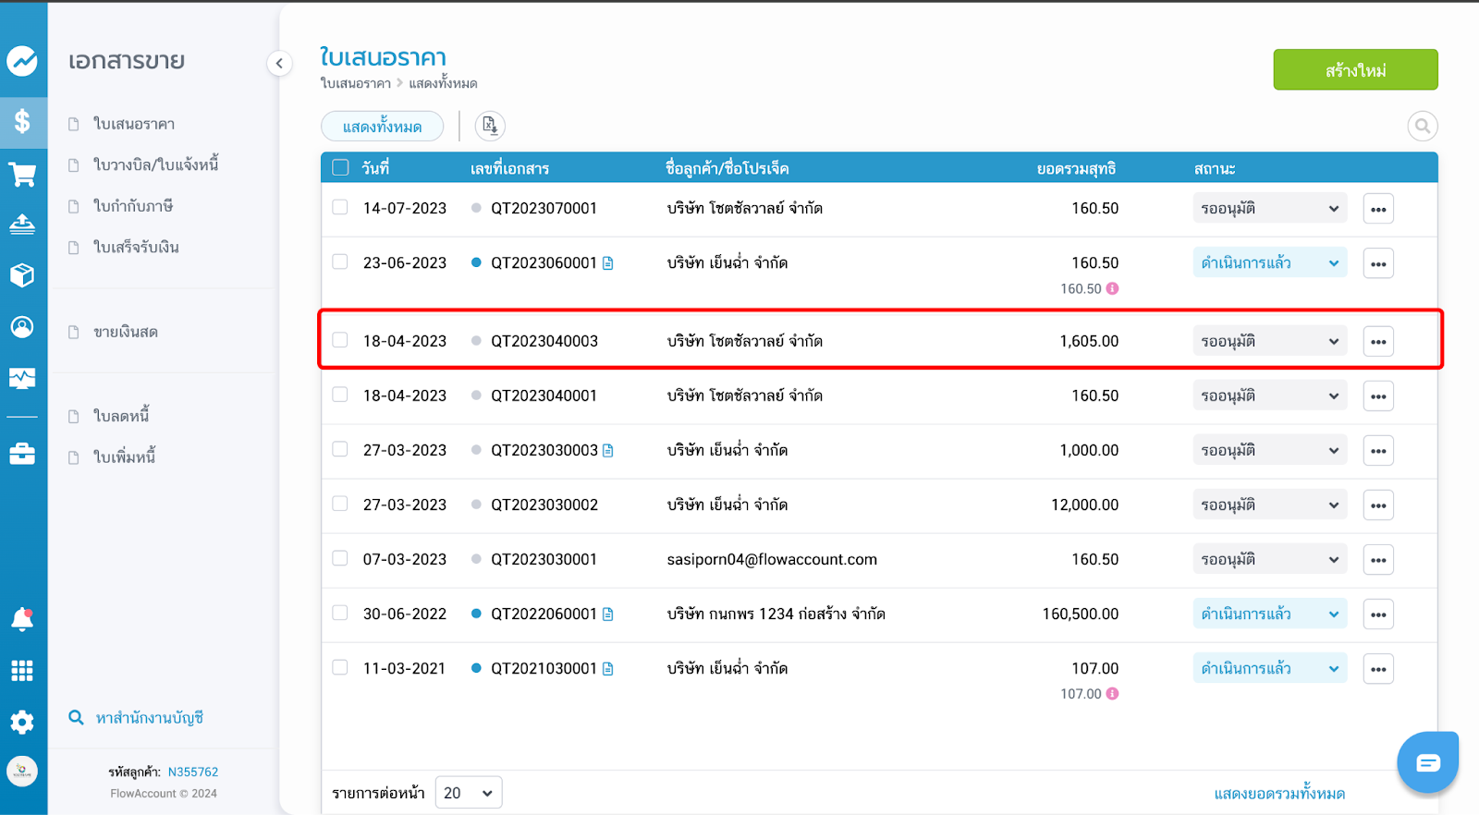The width and height of the screenshot is (1479, 815).
Task: Open the settings gear icon
Action: tap(22, 722)
